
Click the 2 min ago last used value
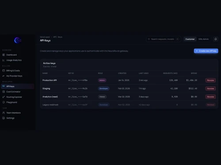click(143, 80)
